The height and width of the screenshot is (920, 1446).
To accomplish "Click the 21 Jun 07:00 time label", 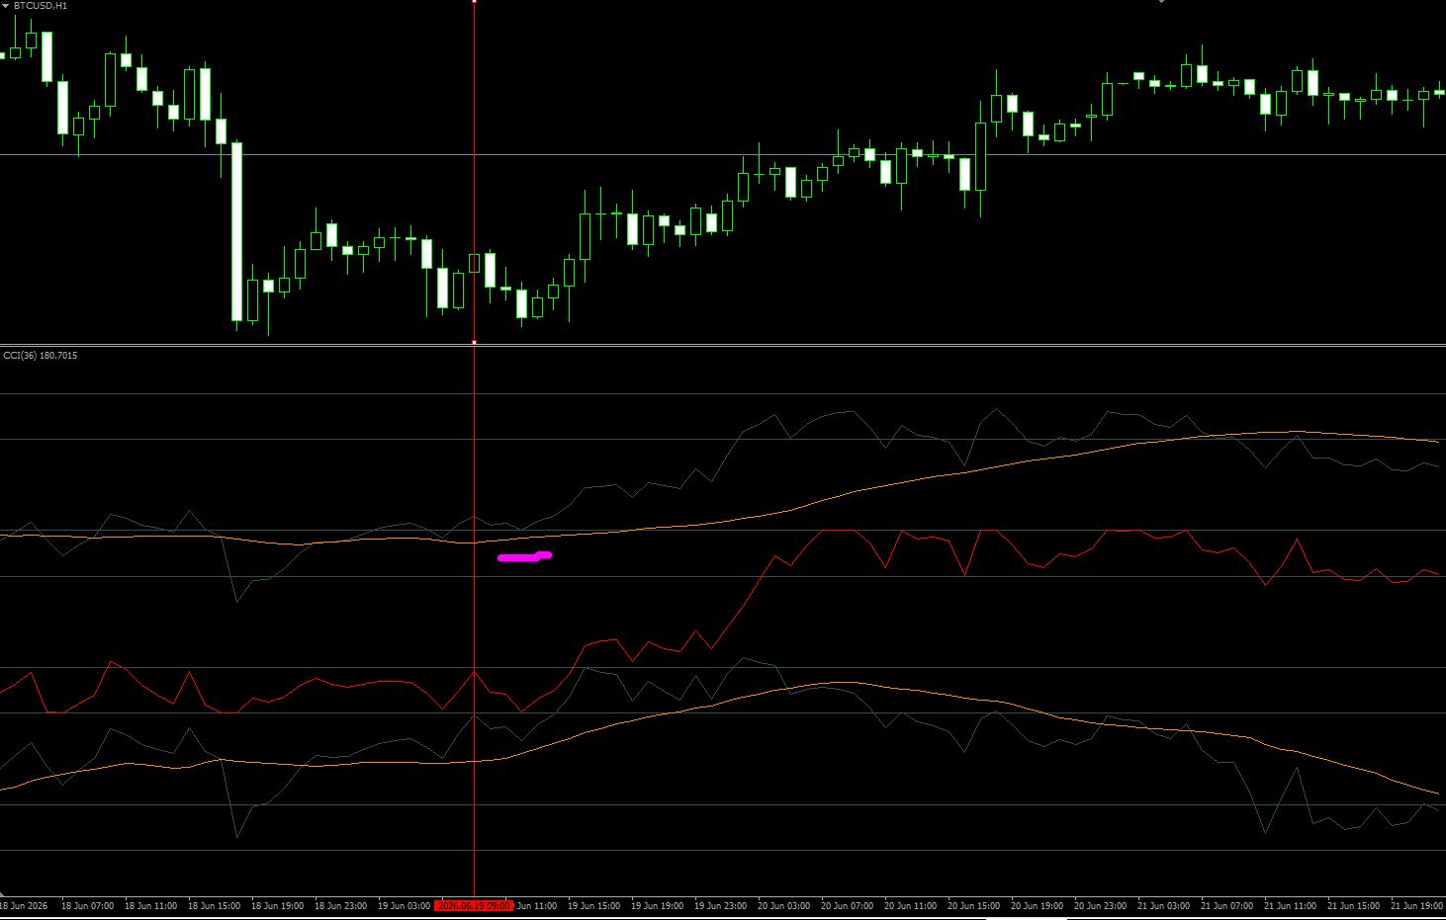I will pyautogui.click(x=1226, y=905).
